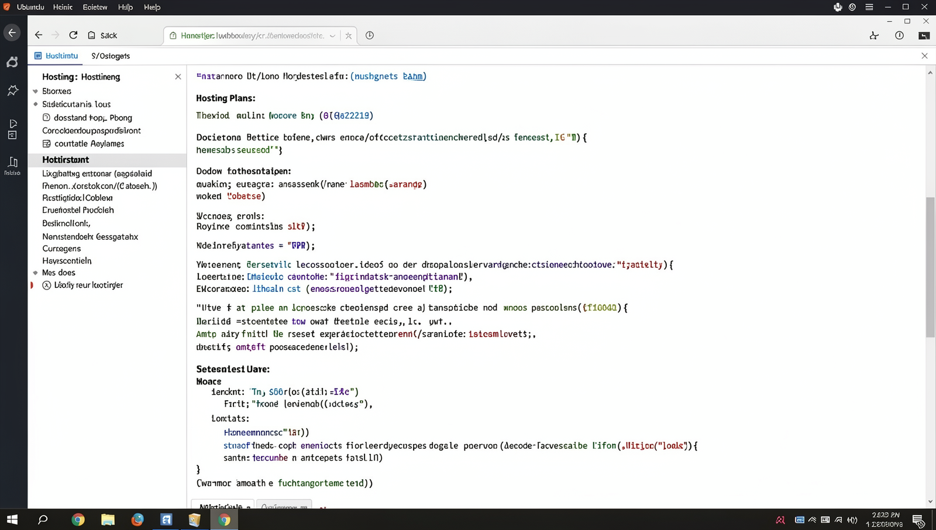Open the favorites star icon at toolbar right
This screenshot has width=936, height=530.
pos(874,36)
